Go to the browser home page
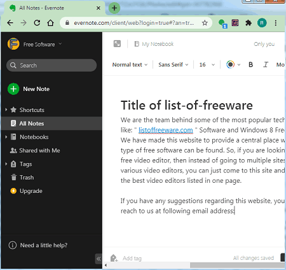This screenshot has height=270, width=286. pos(50,23)
